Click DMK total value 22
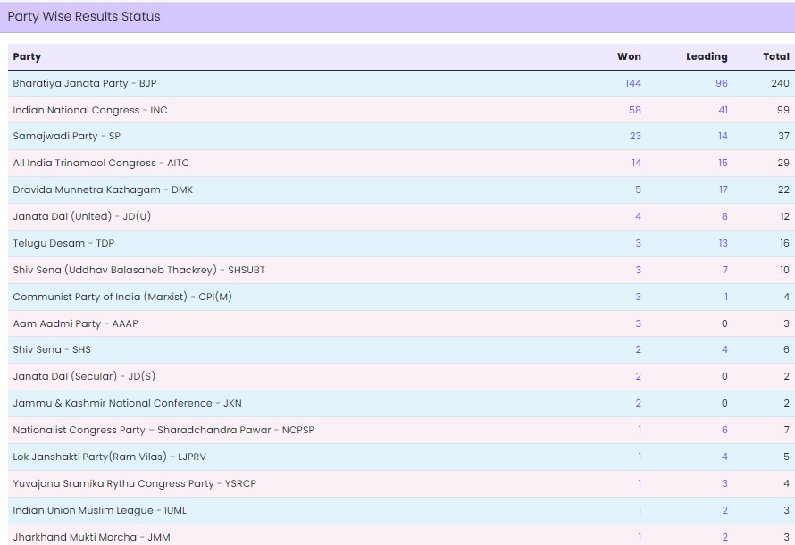The width and height of the screenshot is (795, 545). coord(784,189)
